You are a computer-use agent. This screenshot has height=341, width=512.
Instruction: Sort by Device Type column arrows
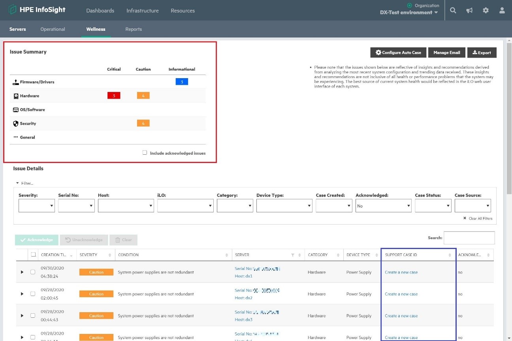pos(376,255)
